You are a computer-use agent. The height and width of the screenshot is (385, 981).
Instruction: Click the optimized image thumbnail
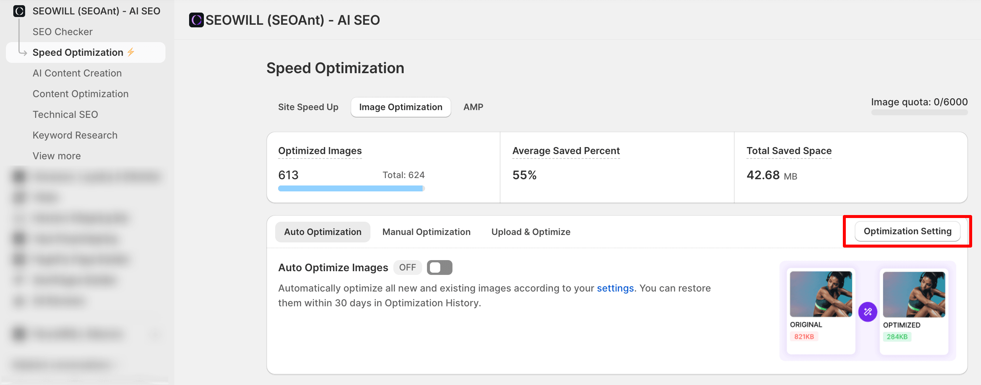(913, 294)
